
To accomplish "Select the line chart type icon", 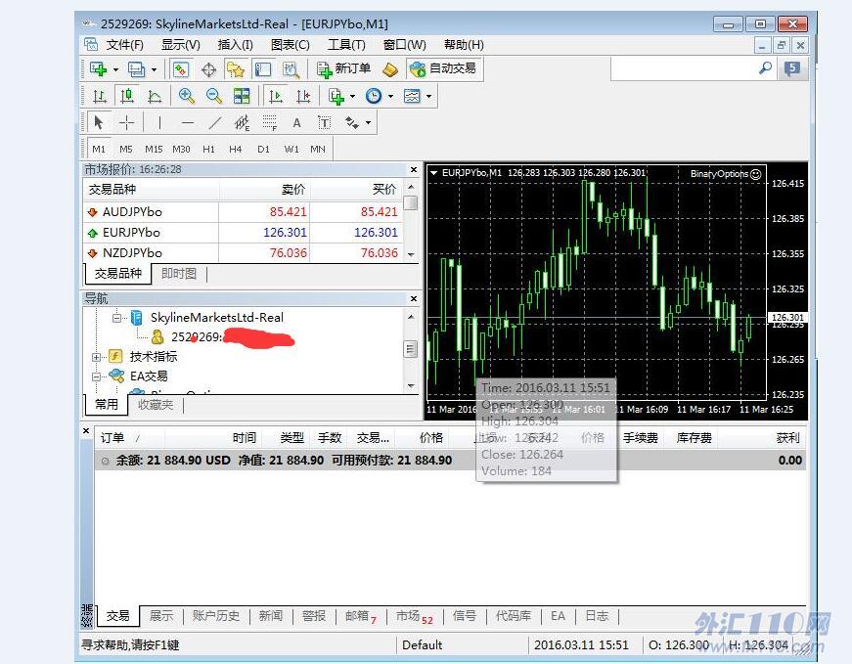I will (155, 97).
